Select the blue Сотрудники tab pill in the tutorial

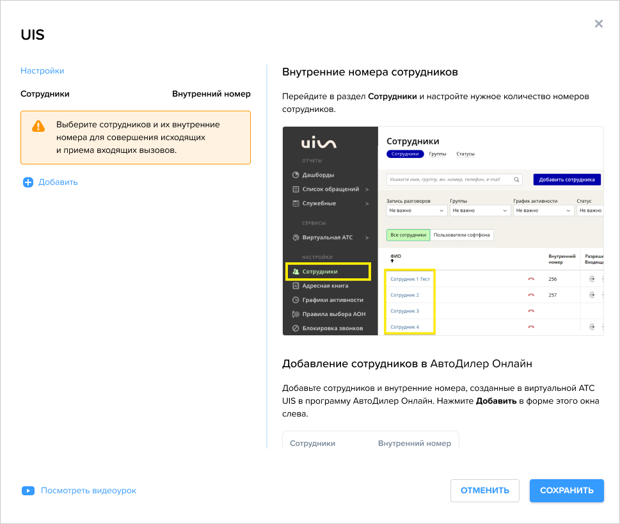click(405, 154)
